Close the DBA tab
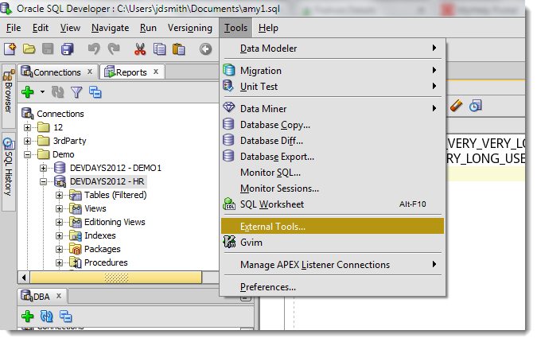Screen dimensions: 537x342 [x=59, y=296]
